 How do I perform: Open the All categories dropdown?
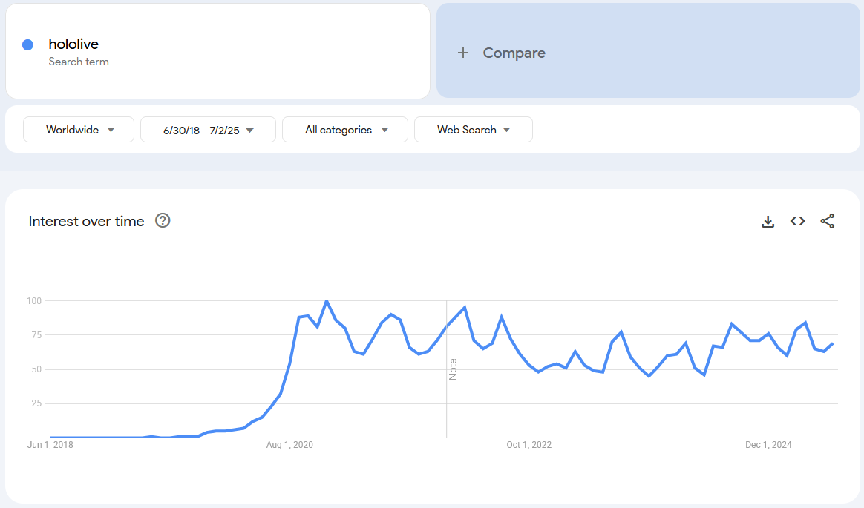[x=345, y=129]
